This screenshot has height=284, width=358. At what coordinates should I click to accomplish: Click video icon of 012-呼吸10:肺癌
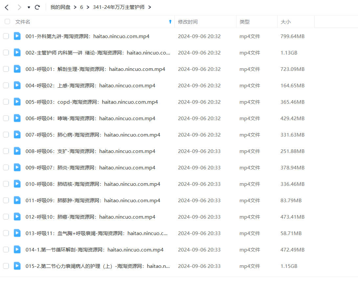(x=17, y=217)
